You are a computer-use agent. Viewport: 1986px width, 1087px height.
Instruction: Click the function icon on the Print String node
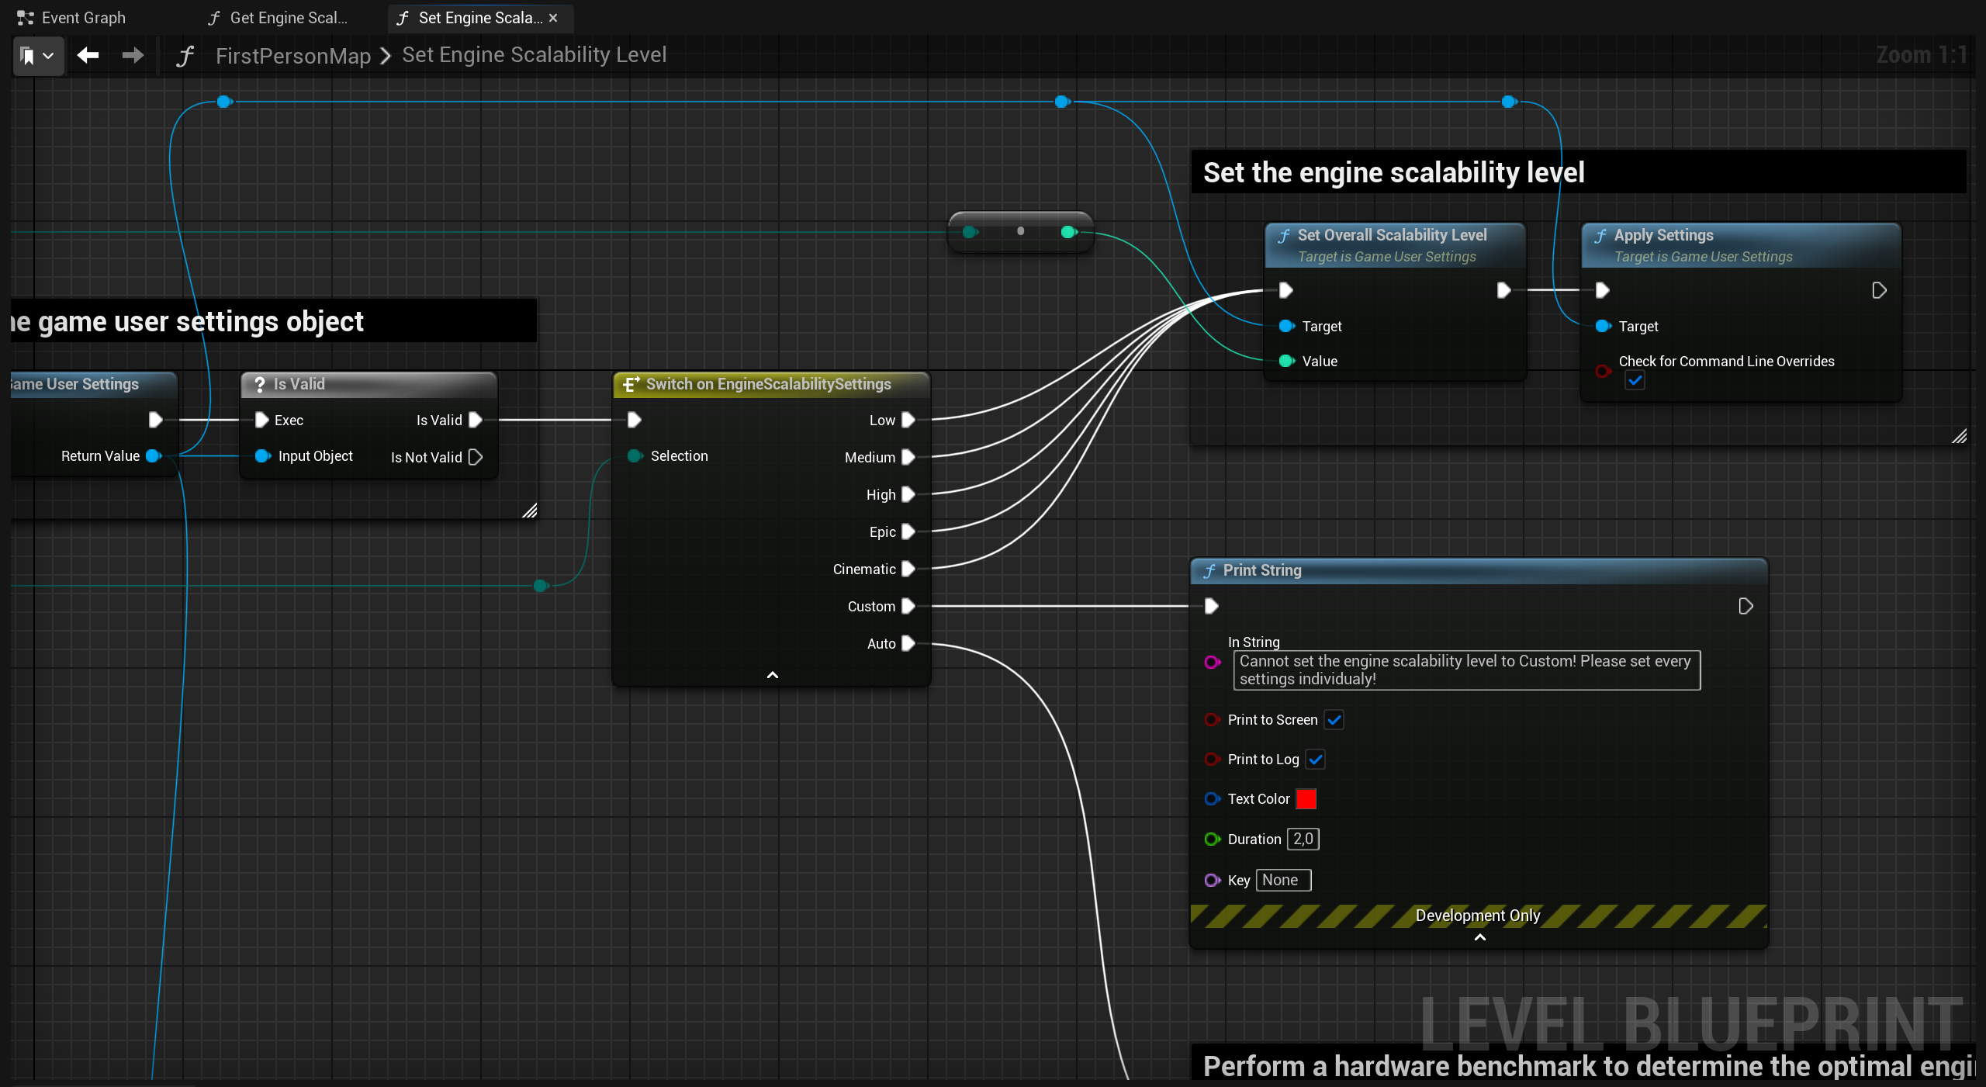(1210, 570)
